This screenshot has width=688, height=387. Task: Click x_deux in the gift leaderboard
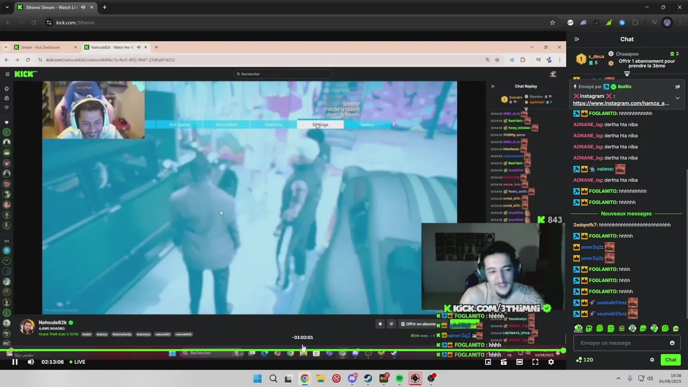tap(596, 56)
